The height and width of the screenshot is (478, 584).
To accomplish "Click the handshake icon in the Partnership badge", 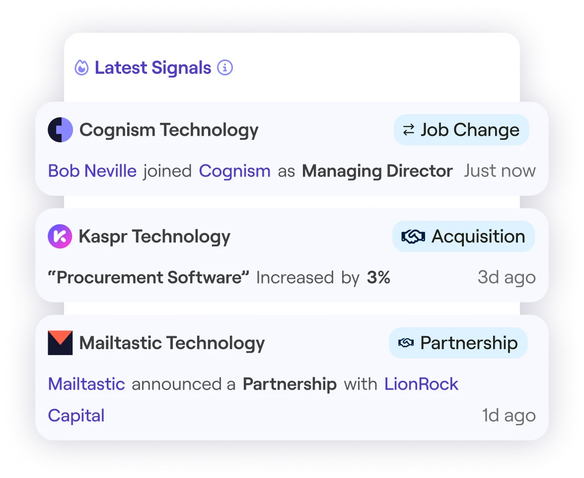I will (406, 343).
